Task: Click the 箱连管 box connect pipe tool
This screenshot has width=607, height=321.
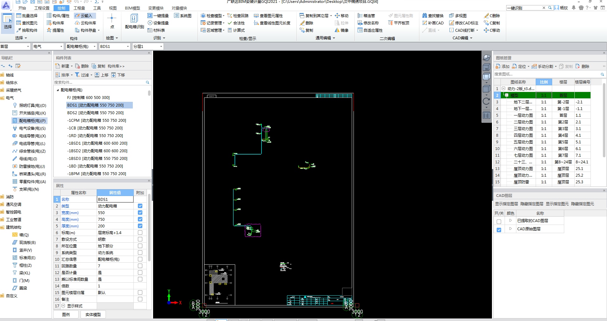Action: click(x=366, y=16)
